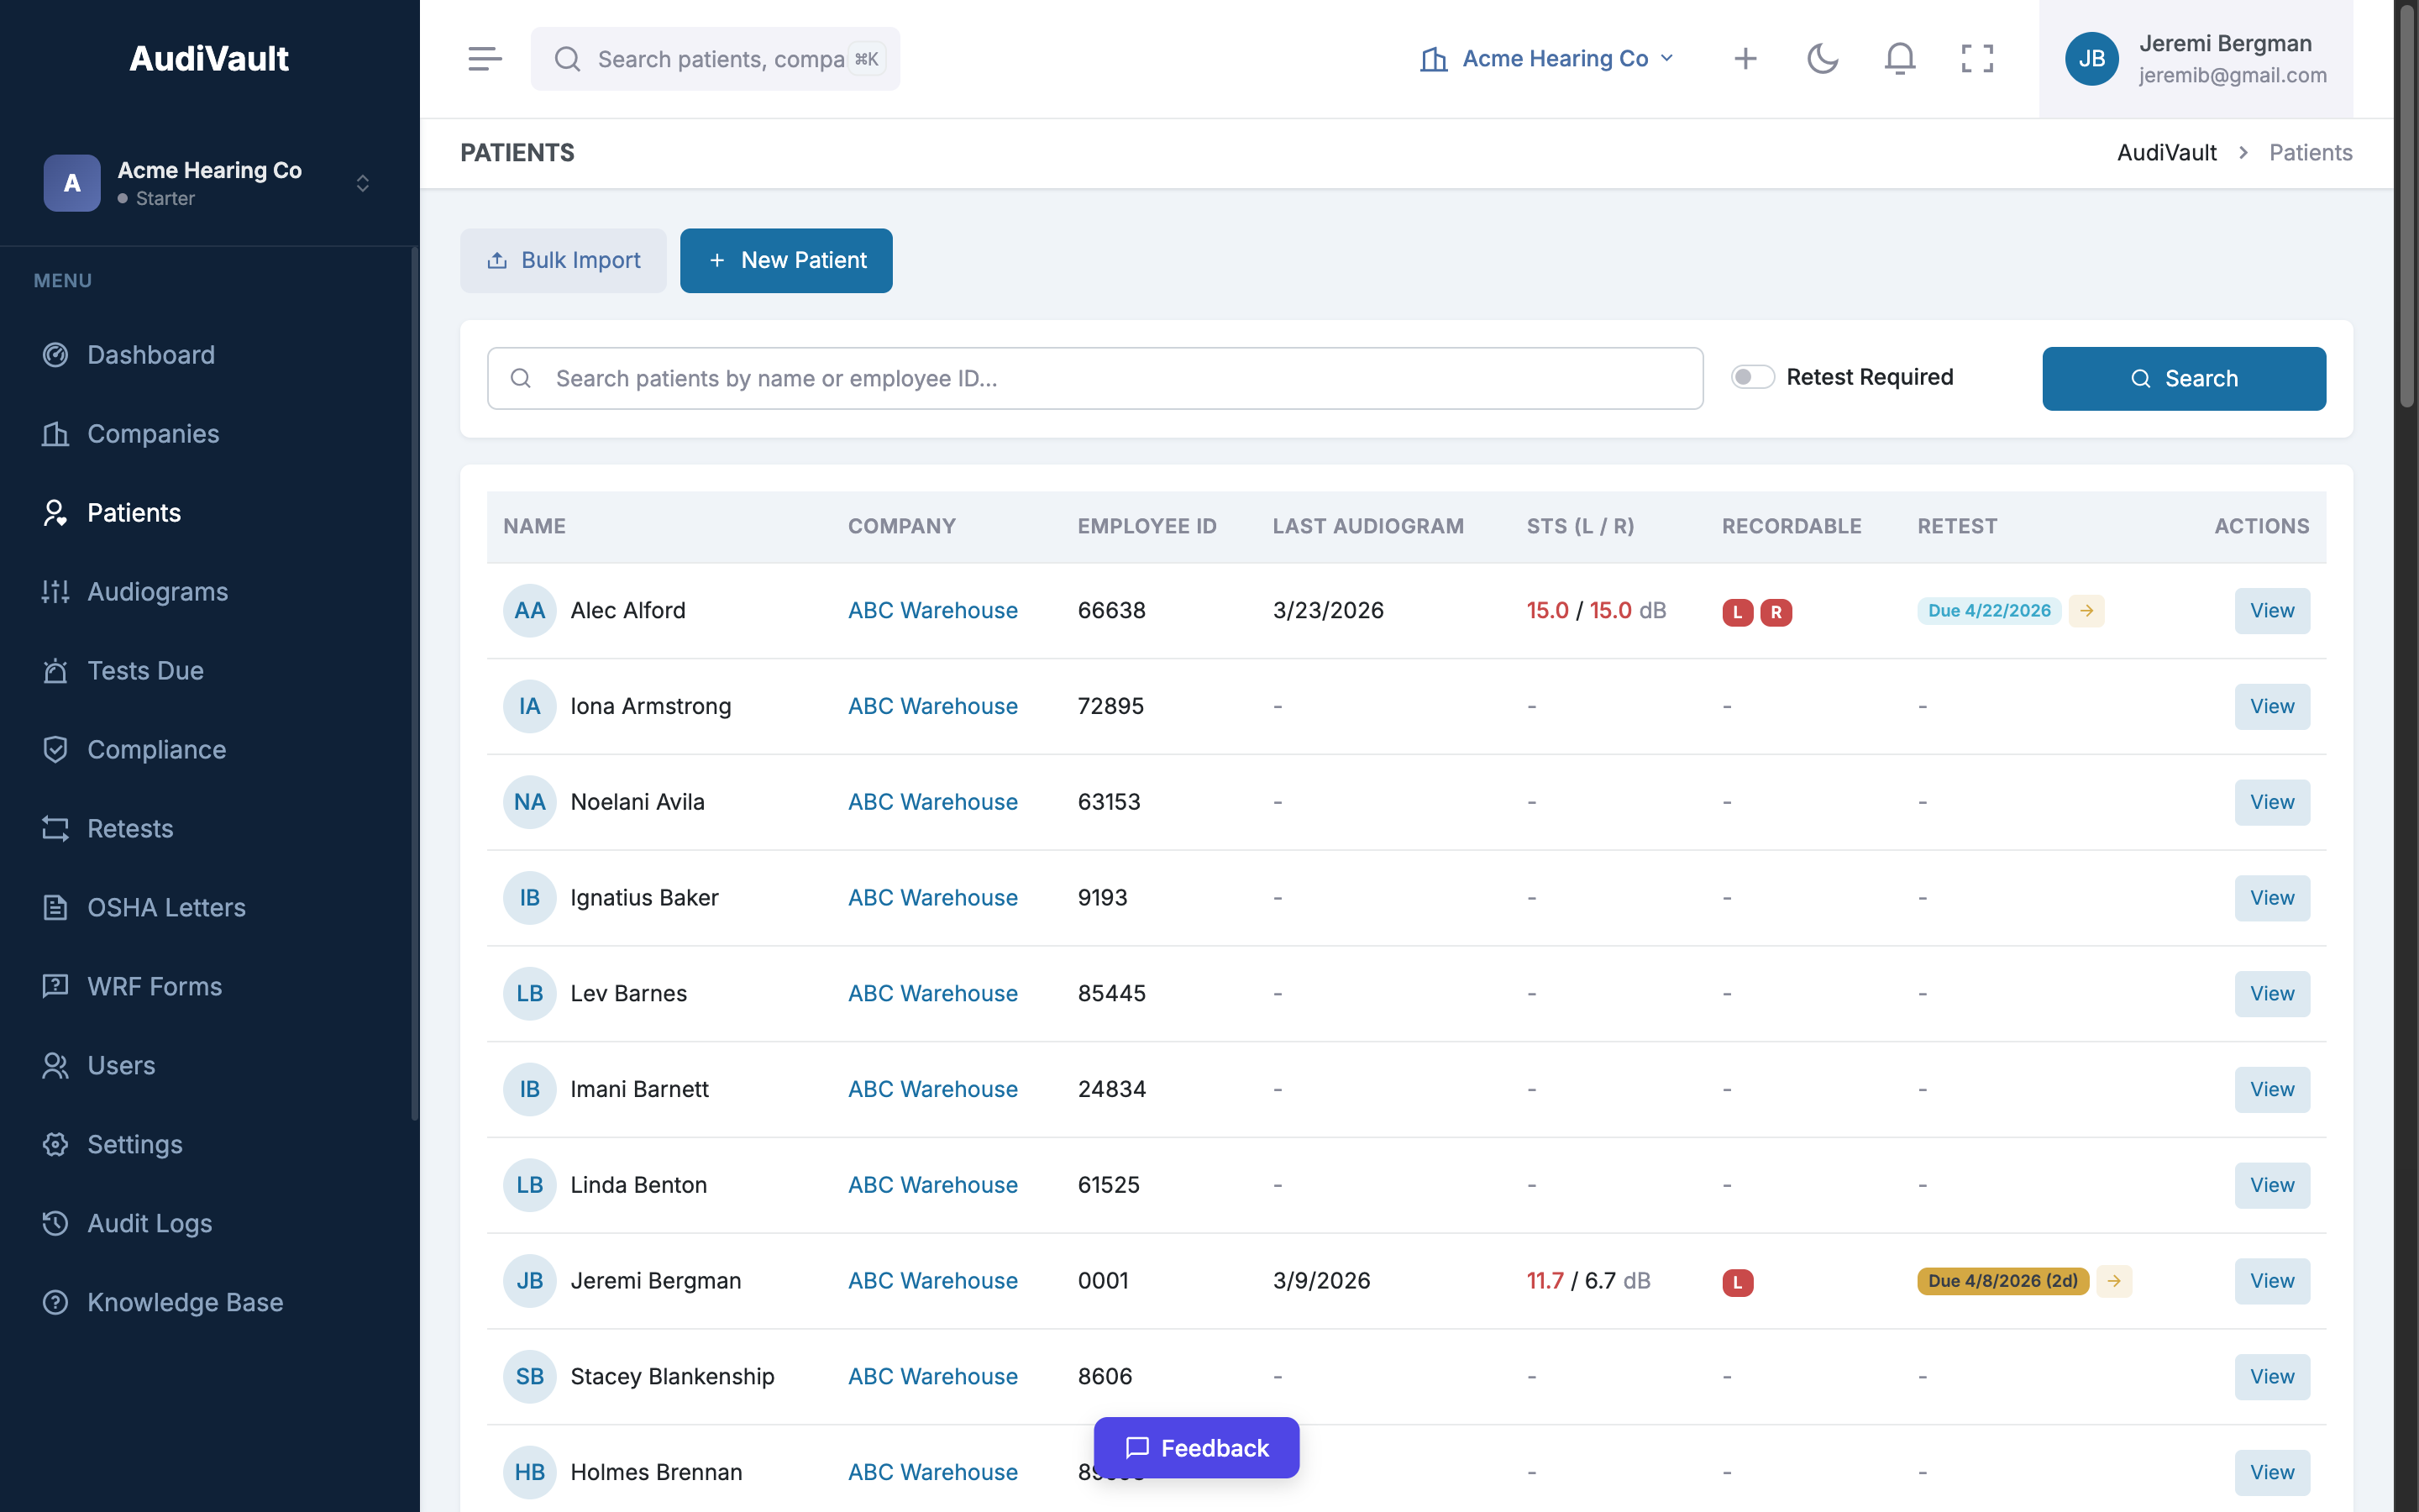Select Companies in the sidebar menu
This screenshot has height=1512, width=2419.
pos(153,434)
